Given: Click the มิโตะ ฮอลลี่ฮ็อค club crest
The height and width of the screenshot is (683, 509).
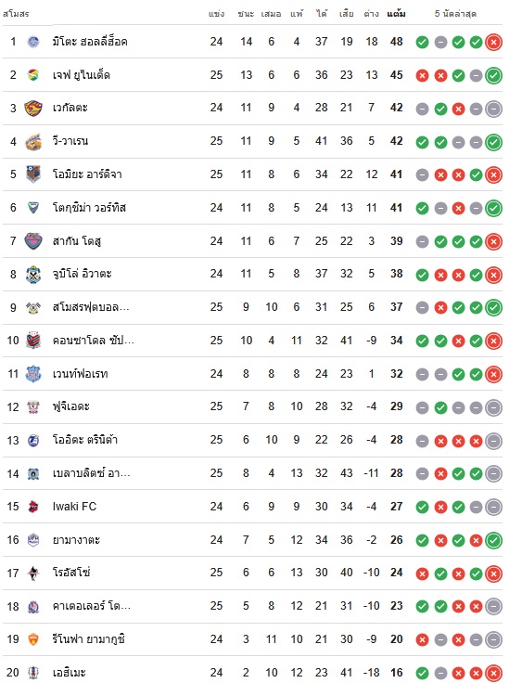Looking at the screenshot, I should pos(33,42).
